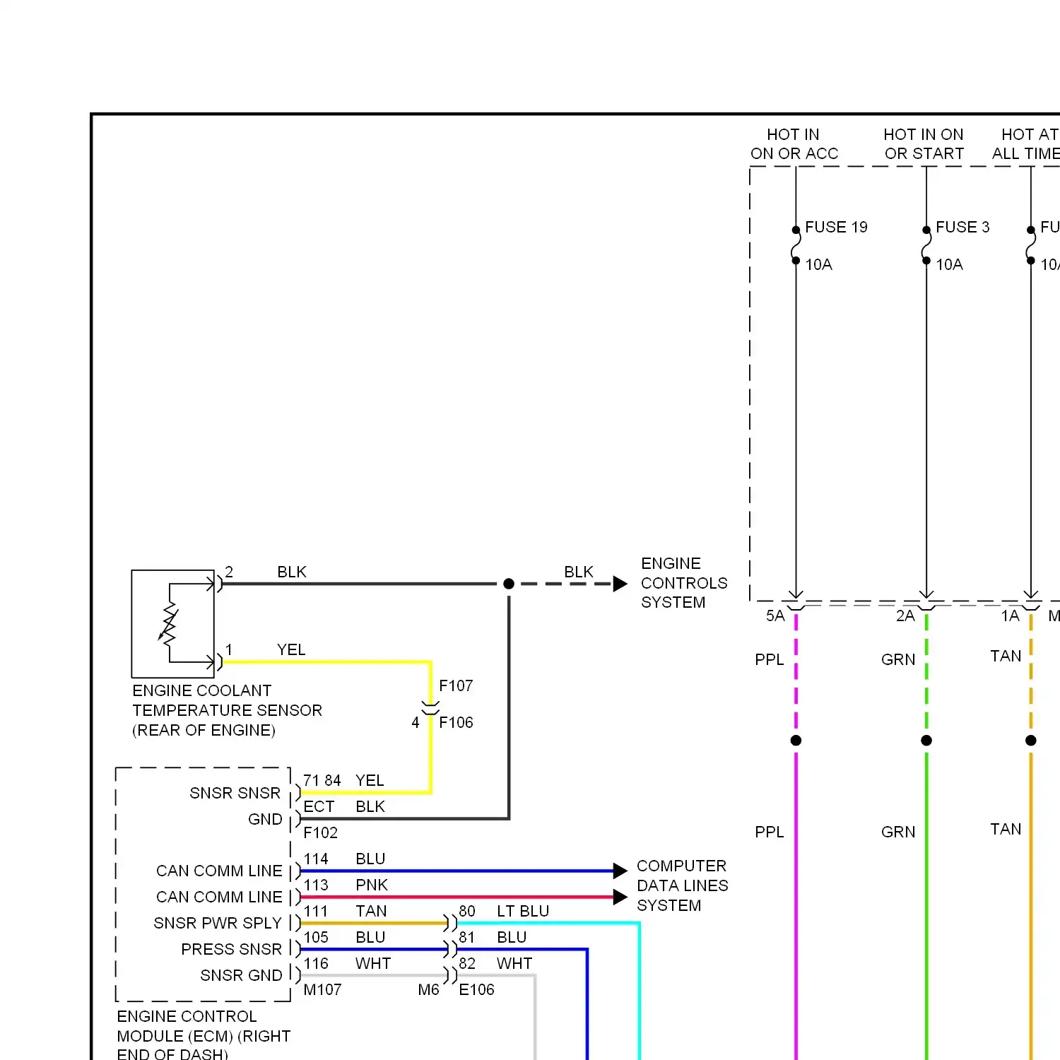Click the PNK wire color label

click(372, 885)
